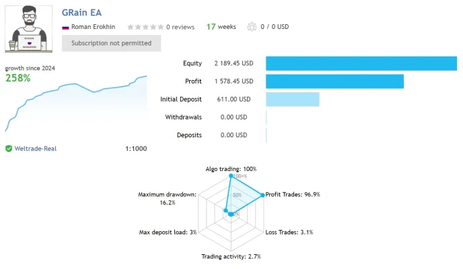Open Roman Erokhin author profile link

coord(93,27)
